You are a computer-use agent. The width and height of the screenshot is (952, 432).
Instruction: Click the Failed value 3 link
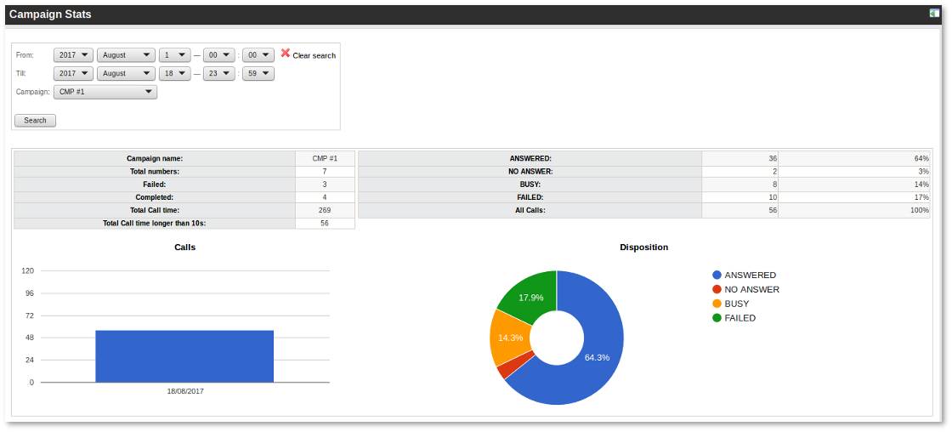(325, 185)
